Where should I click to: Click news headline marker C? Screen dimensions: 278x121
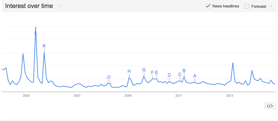tap(180, 74)
